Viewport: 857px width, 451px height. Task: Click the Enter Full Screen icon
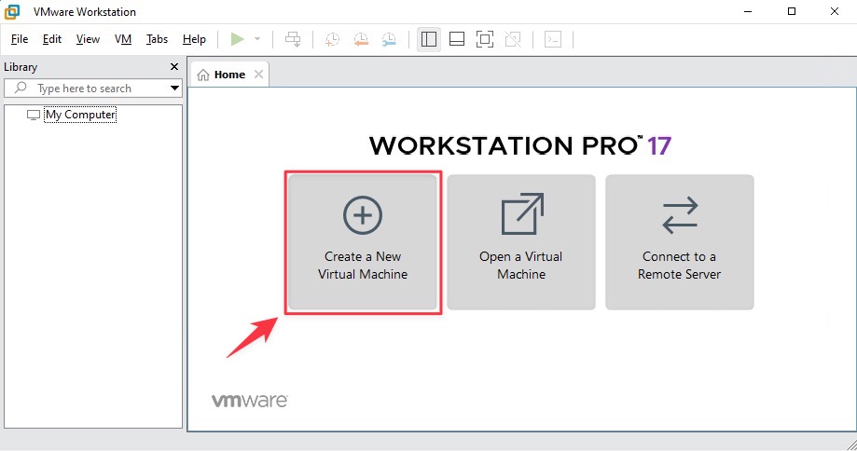[x=485, y=39]
